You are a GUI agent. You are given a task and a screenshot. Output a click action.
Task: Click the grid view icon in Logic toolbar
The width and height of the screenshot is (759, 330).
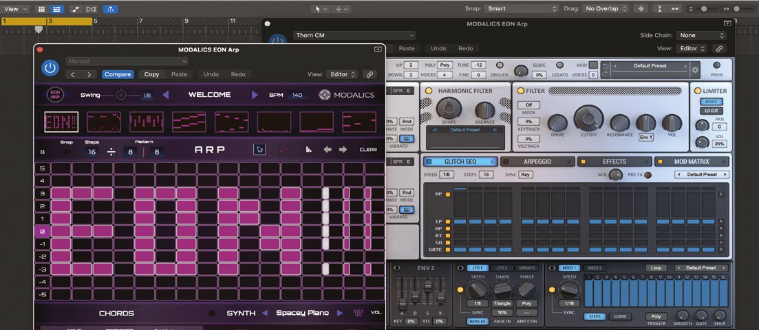click(41, 9)
